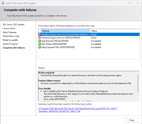The height and width of the screenshot is (124, 142).
Task: Click the 'Complete with failures' sidebar step
Action: pos(14,48)
